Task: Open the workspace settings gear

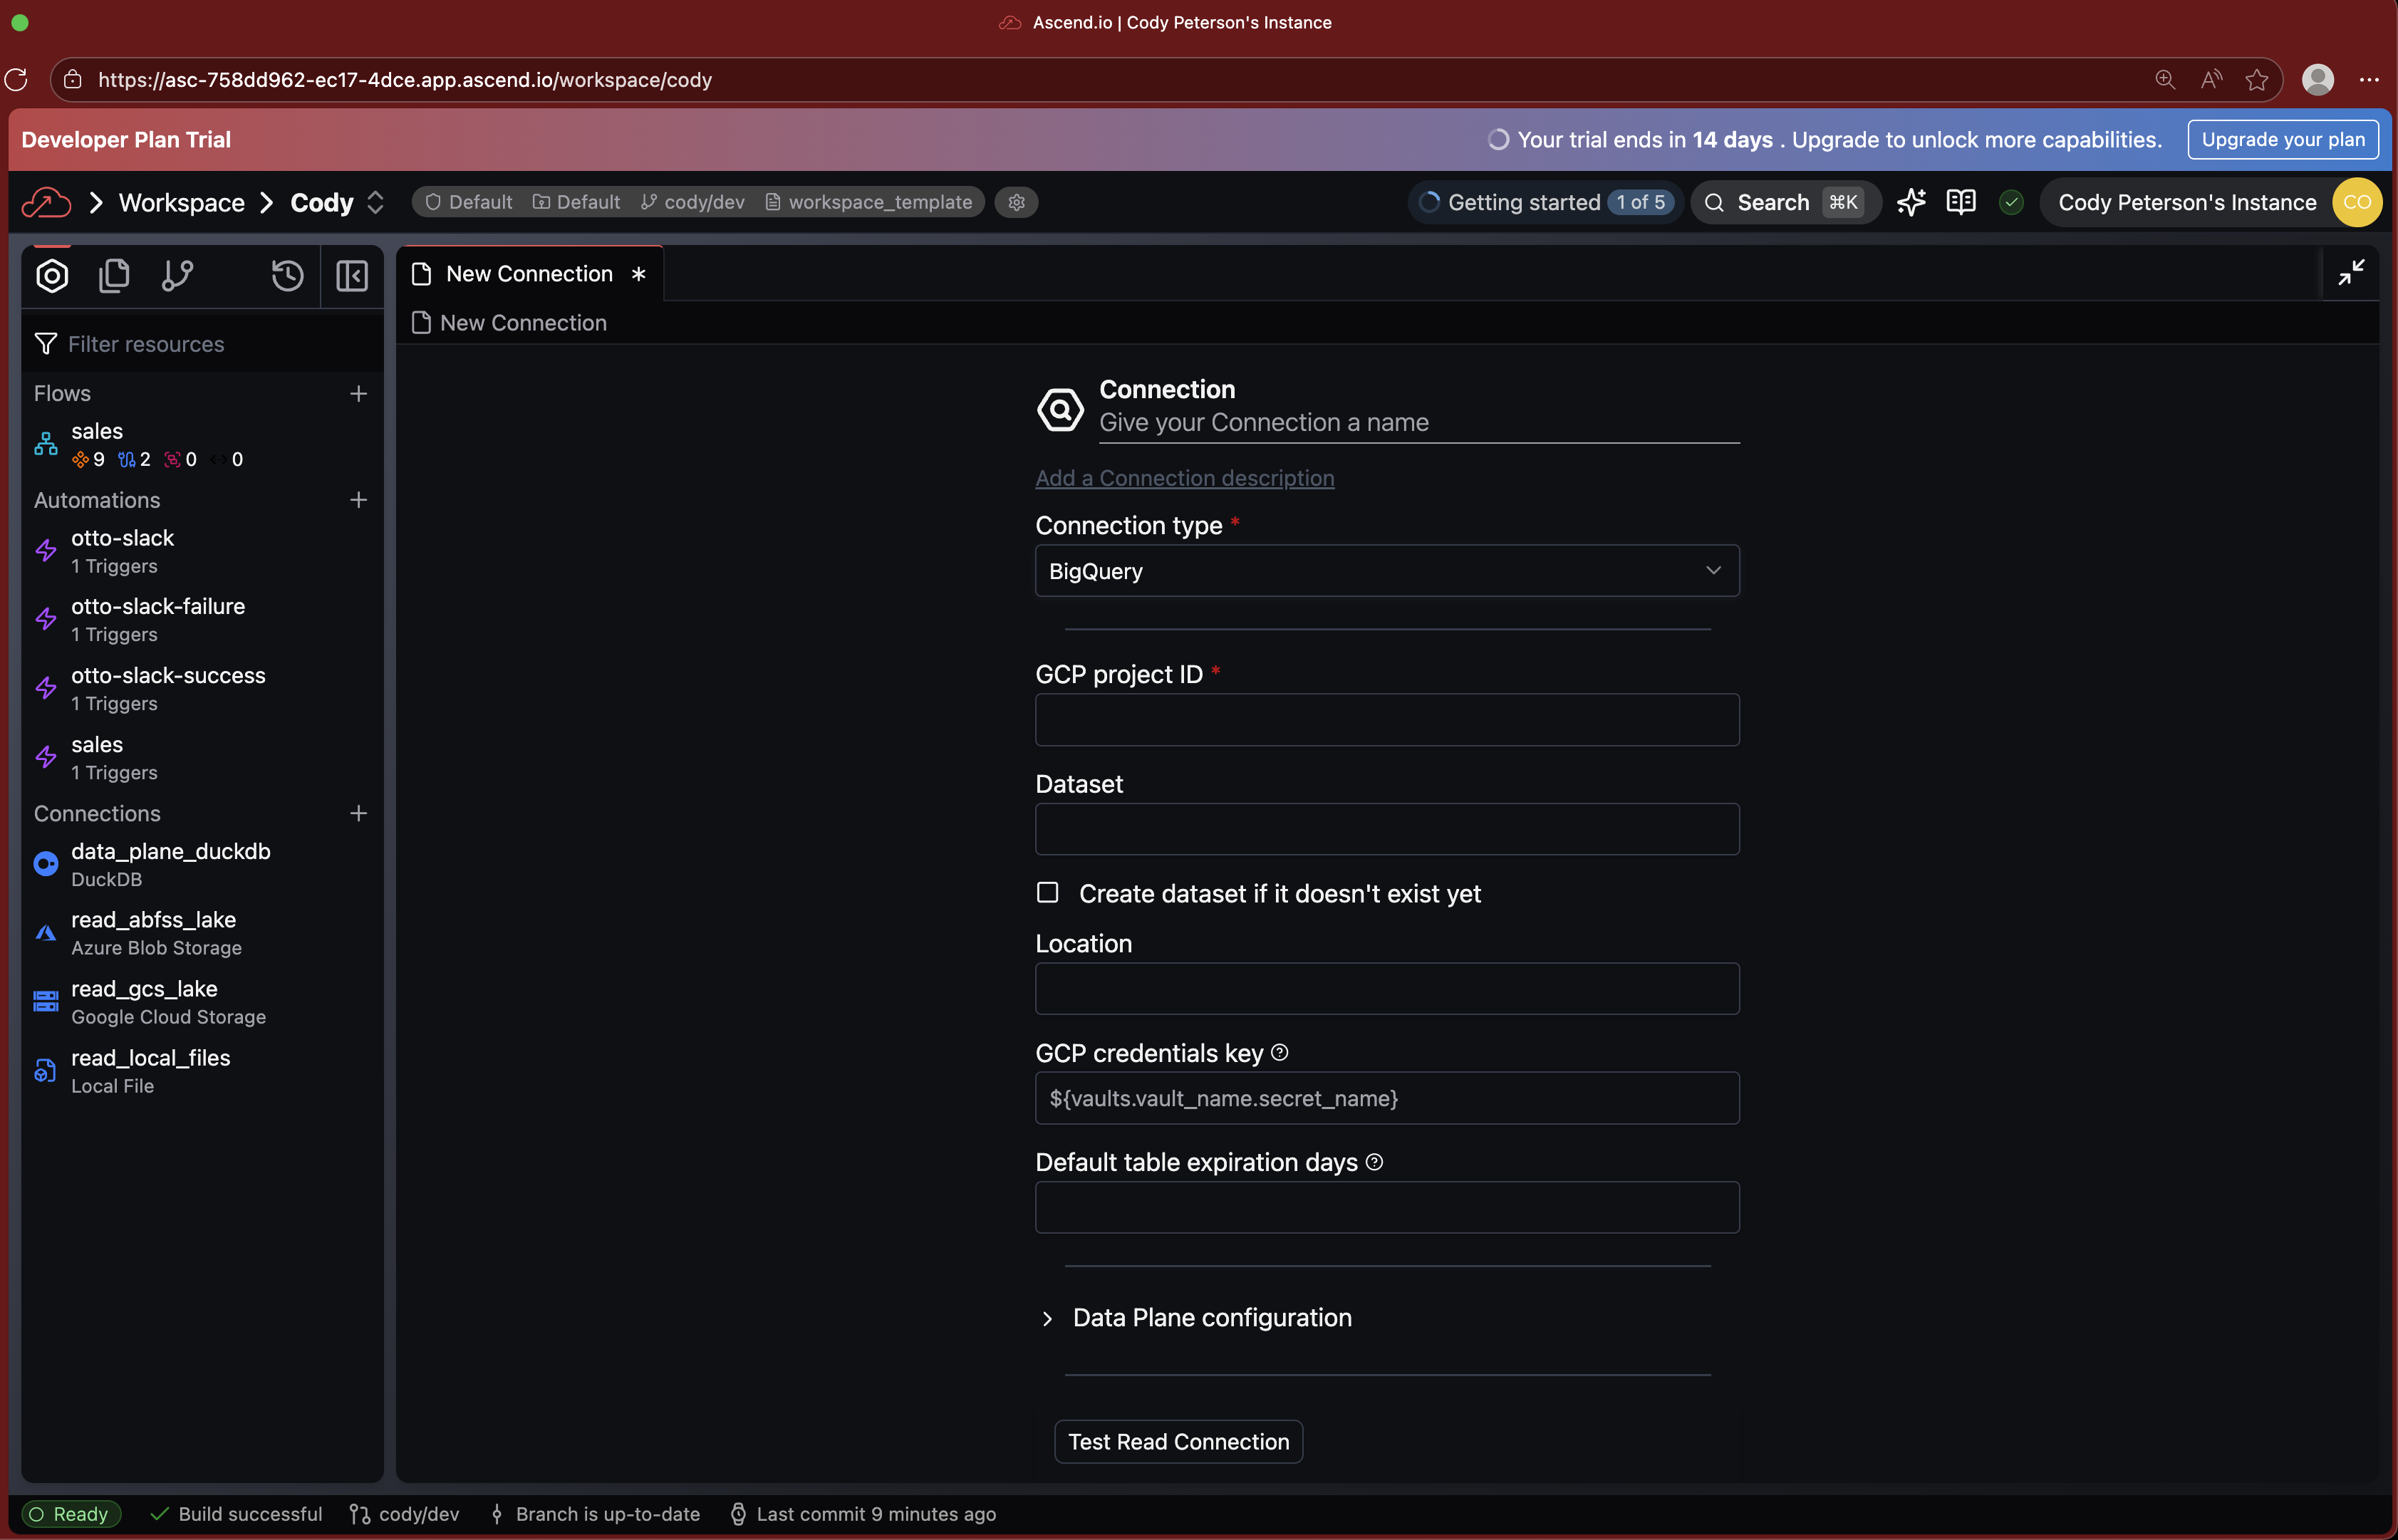Action: tap(1016, 202)
